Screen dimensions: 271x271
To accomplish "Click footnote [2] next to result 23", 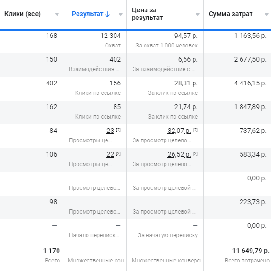I will point(118,130).
